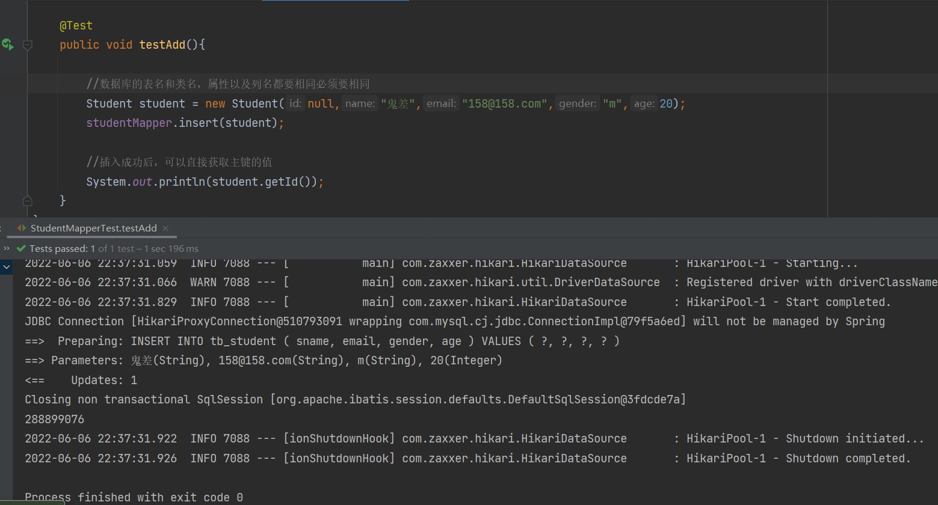The image size is (938, 505).
Task: Click the 'Closing non transactional SqlSession' log line
Action: point(355,399)
